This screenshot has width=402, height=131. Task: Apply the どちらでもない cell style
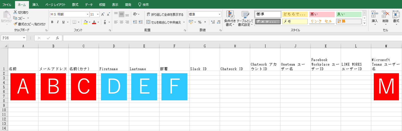[295, 14]
